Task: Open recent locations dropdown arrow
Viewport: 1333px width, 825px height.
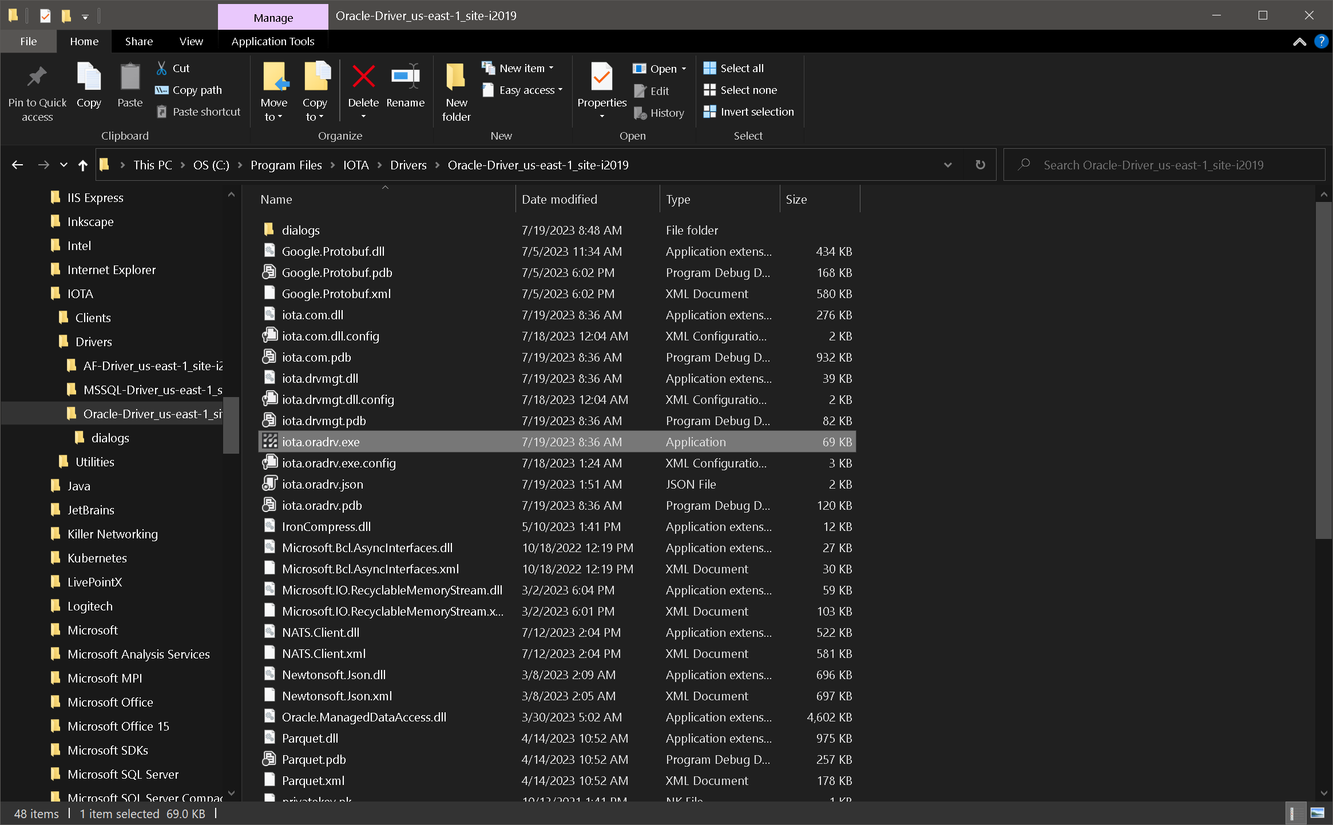Action: 64,165
